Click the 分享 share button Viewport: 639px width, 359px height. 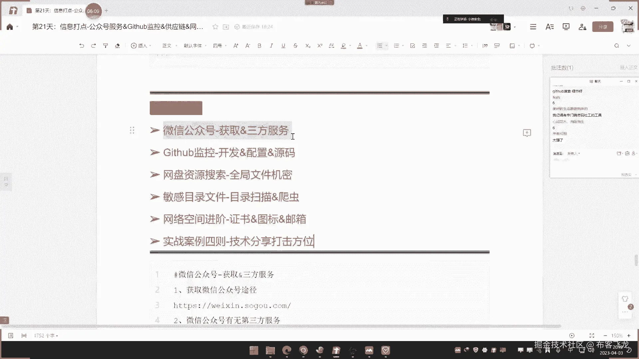pyautogui.click(x=602, y=27)
